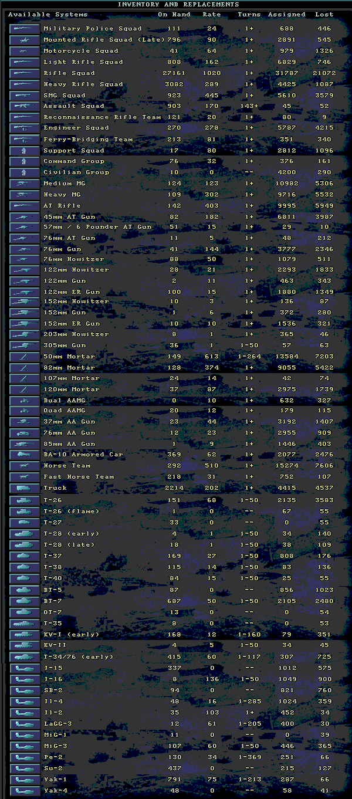Click the Turns column header
This screenshot has width=352, height=799.
click(x=249, y=14)
